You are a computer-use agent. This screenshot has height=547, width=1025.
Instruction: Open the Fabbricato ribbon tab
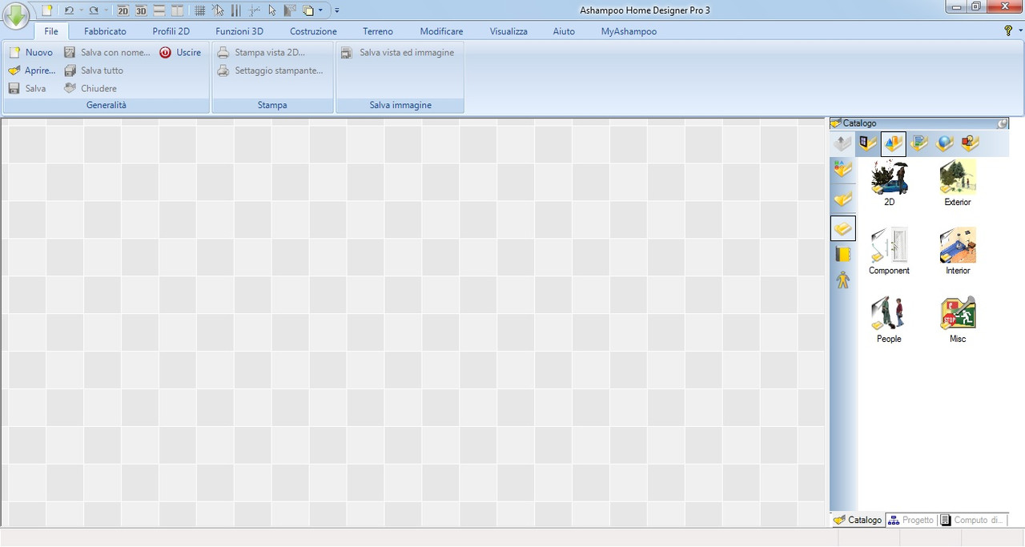105,31
